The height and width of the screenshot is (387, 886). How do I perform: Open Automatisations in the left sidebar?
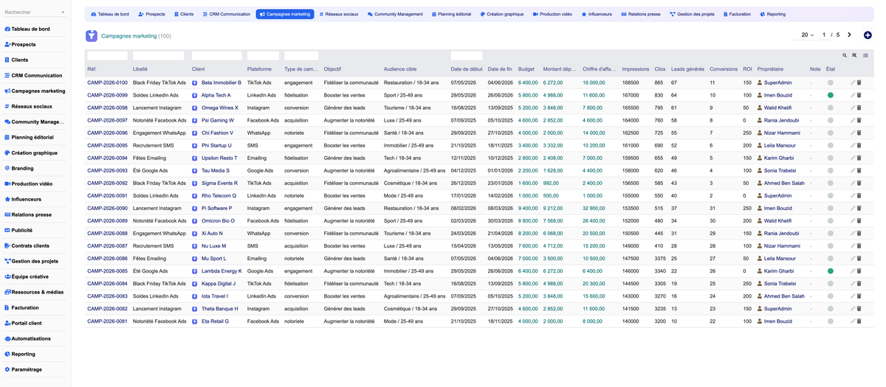tap(31, 338)
